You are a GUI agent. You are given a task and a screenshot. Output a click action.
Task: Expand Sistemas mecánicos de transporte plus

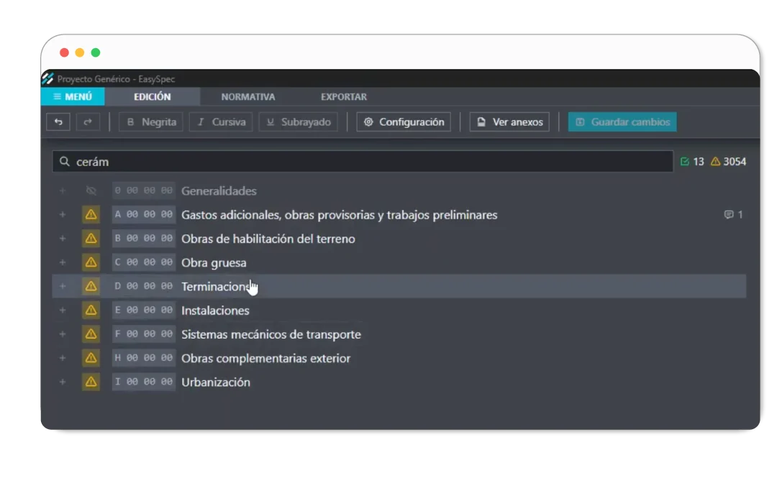(63, 334)
